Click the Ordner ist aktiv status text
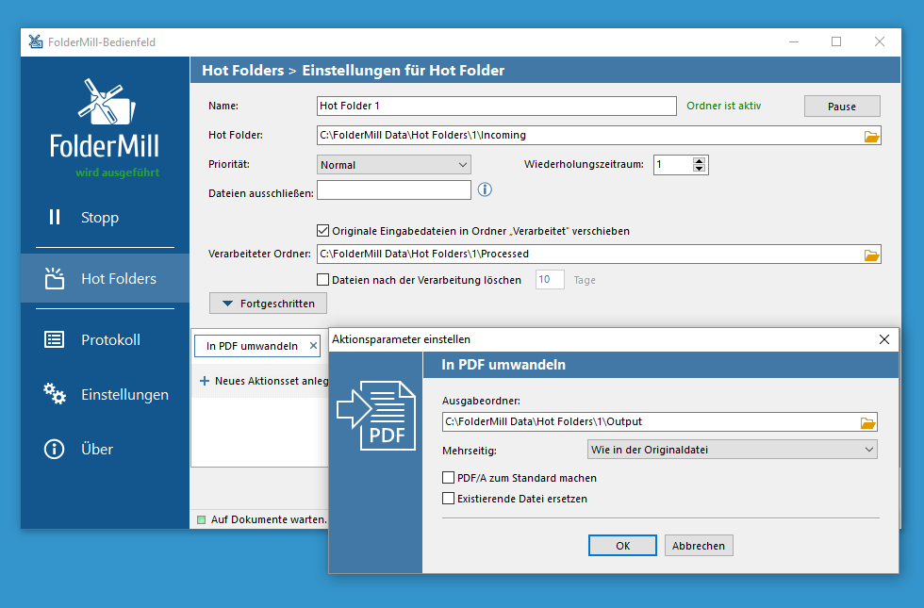Viewport: 924px width, 608px height. (x=724, y=106)
